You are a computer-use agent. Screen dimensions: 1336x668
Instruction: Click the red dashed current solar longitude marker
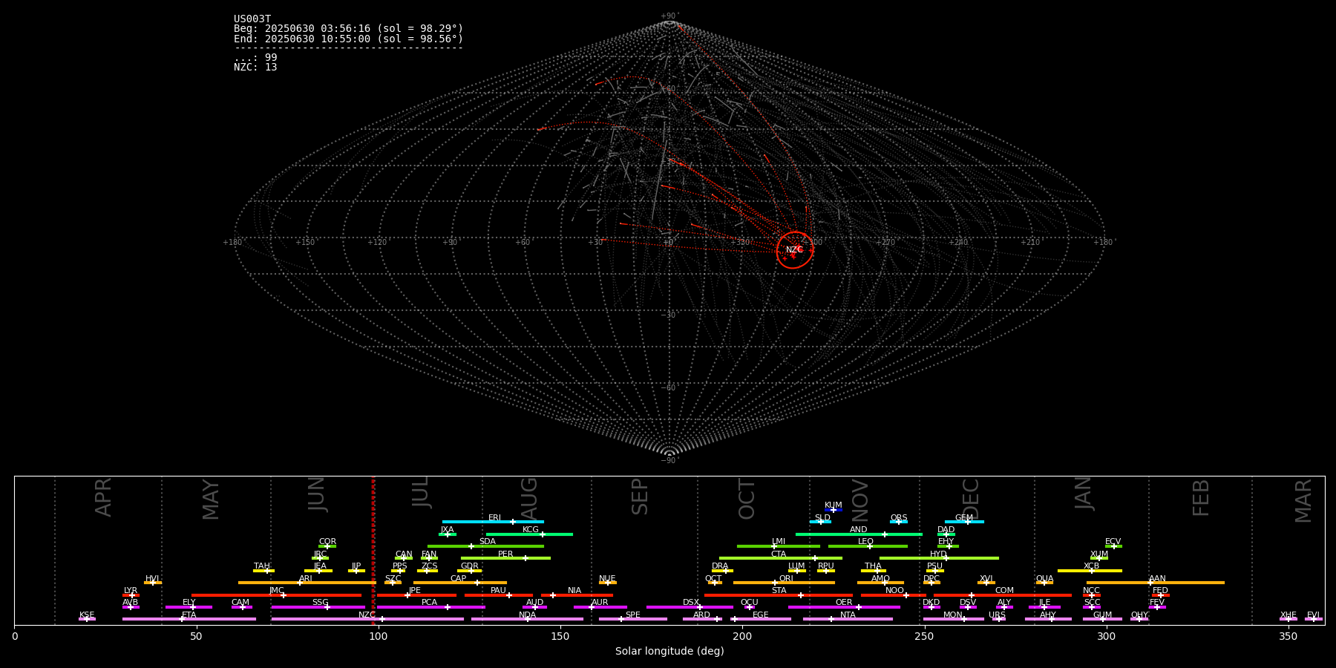373,550
